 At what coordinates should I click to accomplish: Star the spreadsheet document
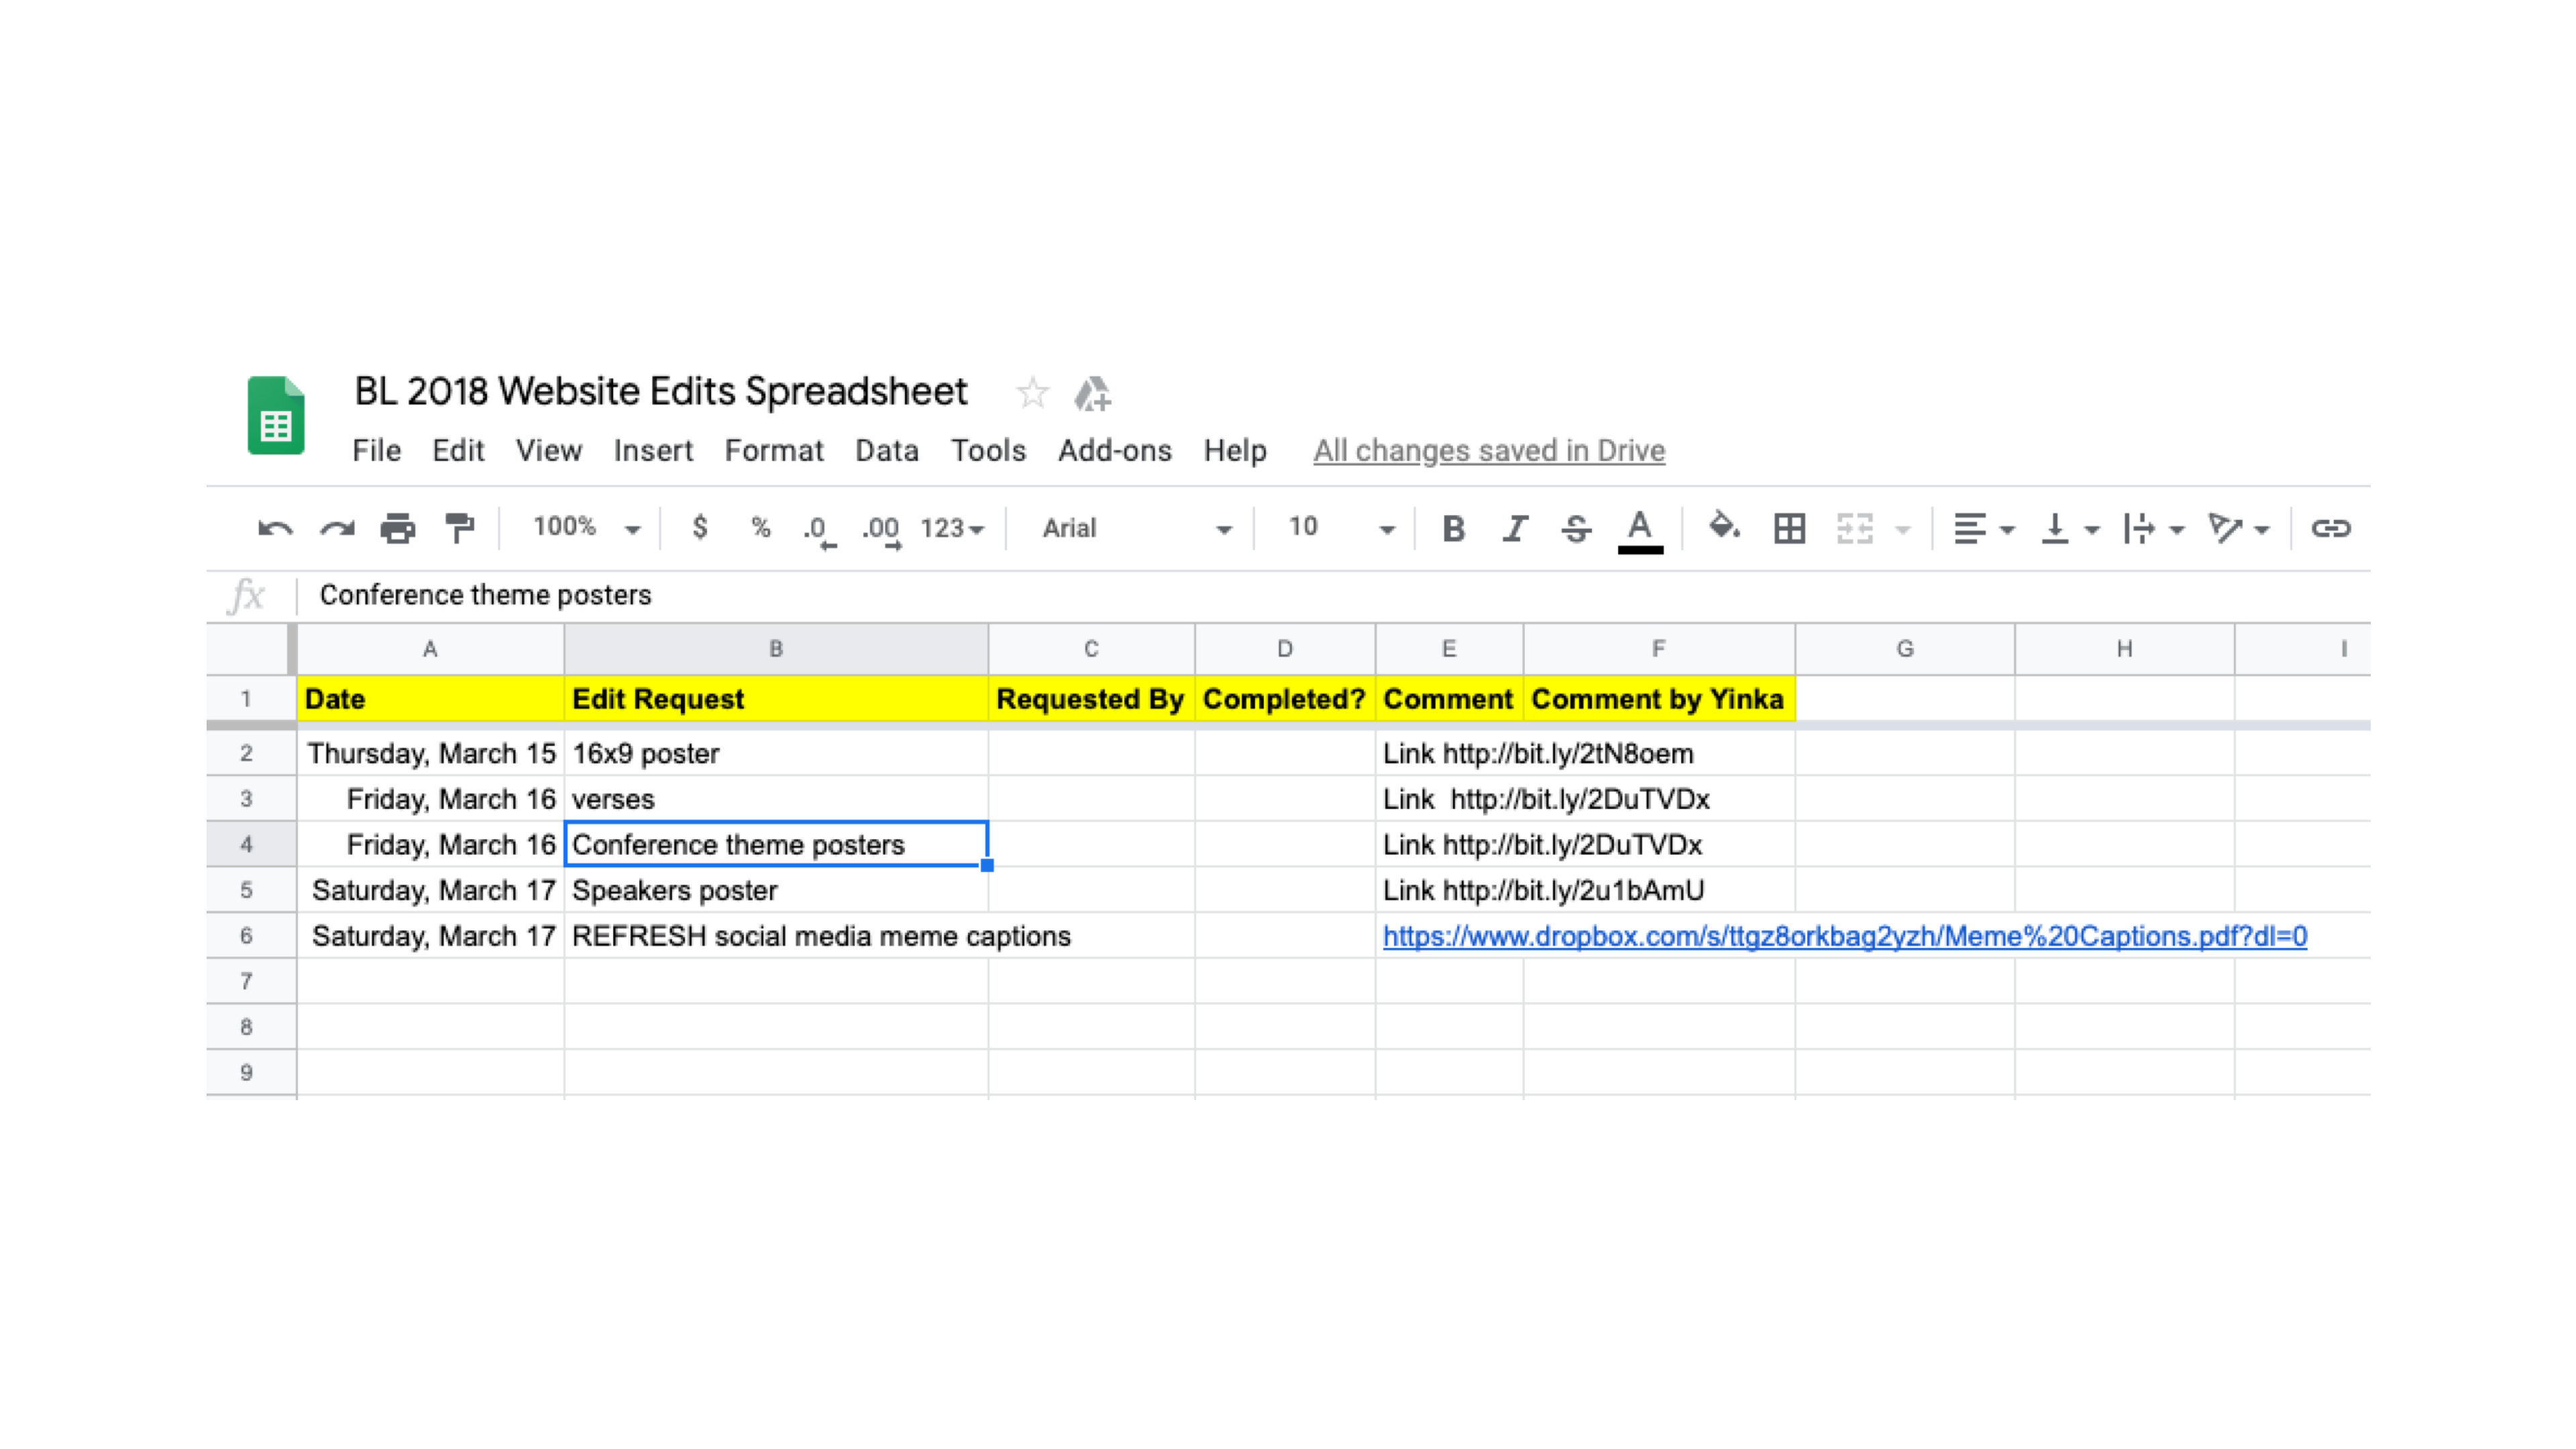tap(1032, 393)
